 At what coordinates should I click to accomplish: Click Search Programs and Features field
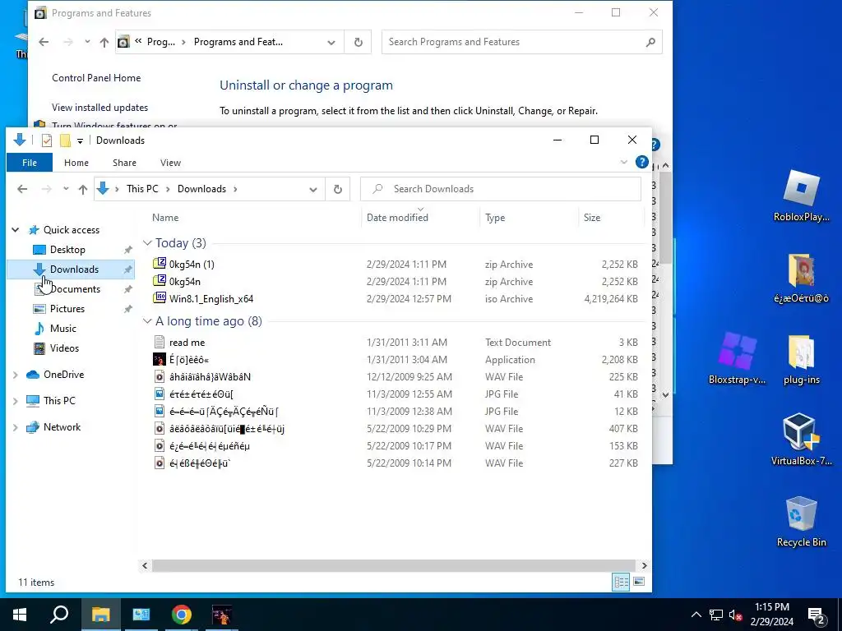pos(522,42)
